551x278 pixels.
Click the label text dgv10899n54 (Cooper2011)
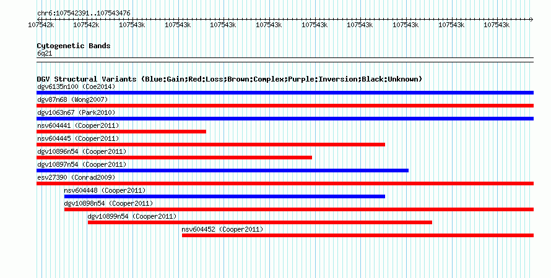pyautogui.click(x=132, y=216)
